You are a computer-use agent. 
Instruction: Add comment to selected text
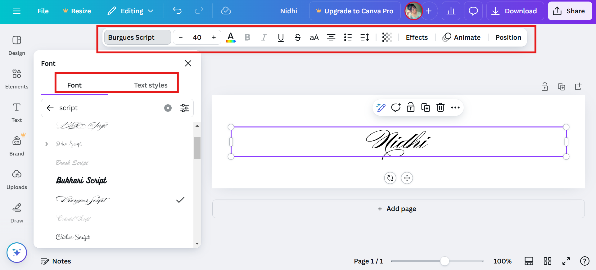point(396,108)
